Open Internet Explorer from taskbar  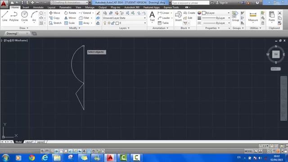45,158
